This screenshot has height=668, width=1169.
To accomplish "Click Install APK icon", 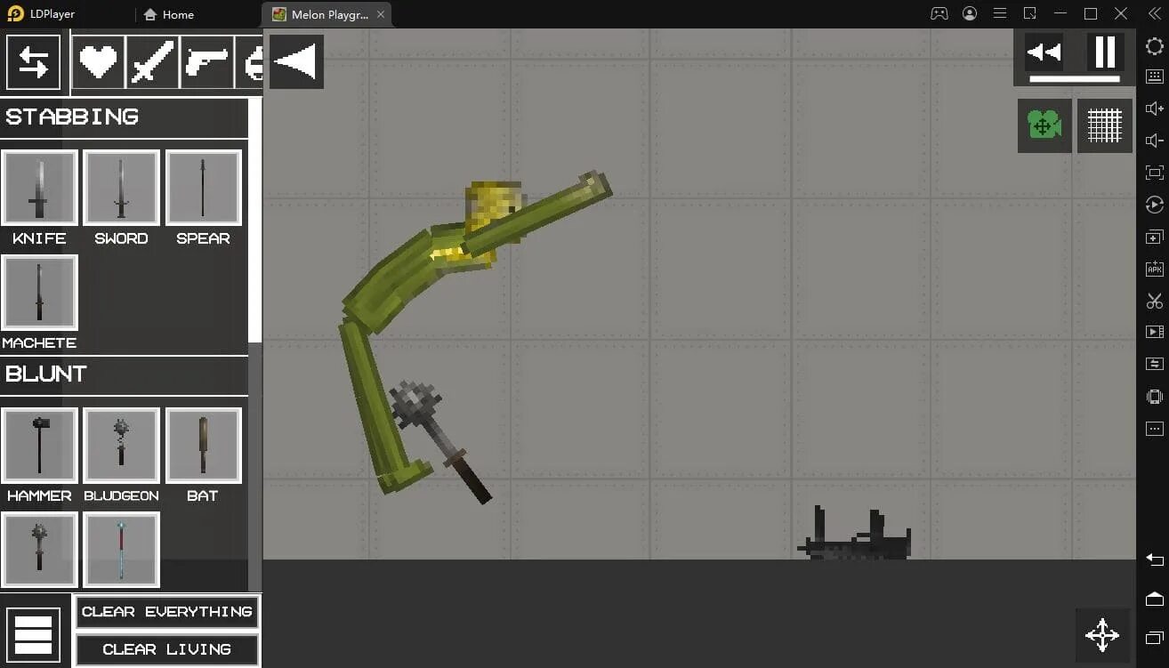I will coord(1154,269).
